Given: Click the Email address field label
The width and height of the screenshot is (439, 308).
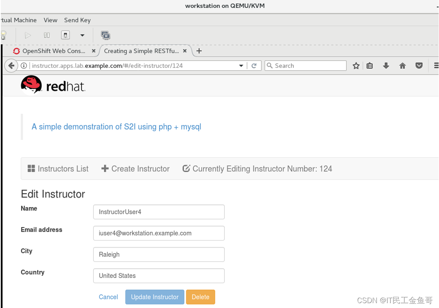Looking at the screenshot, I should pyautogui.click(x=41, y=230).
